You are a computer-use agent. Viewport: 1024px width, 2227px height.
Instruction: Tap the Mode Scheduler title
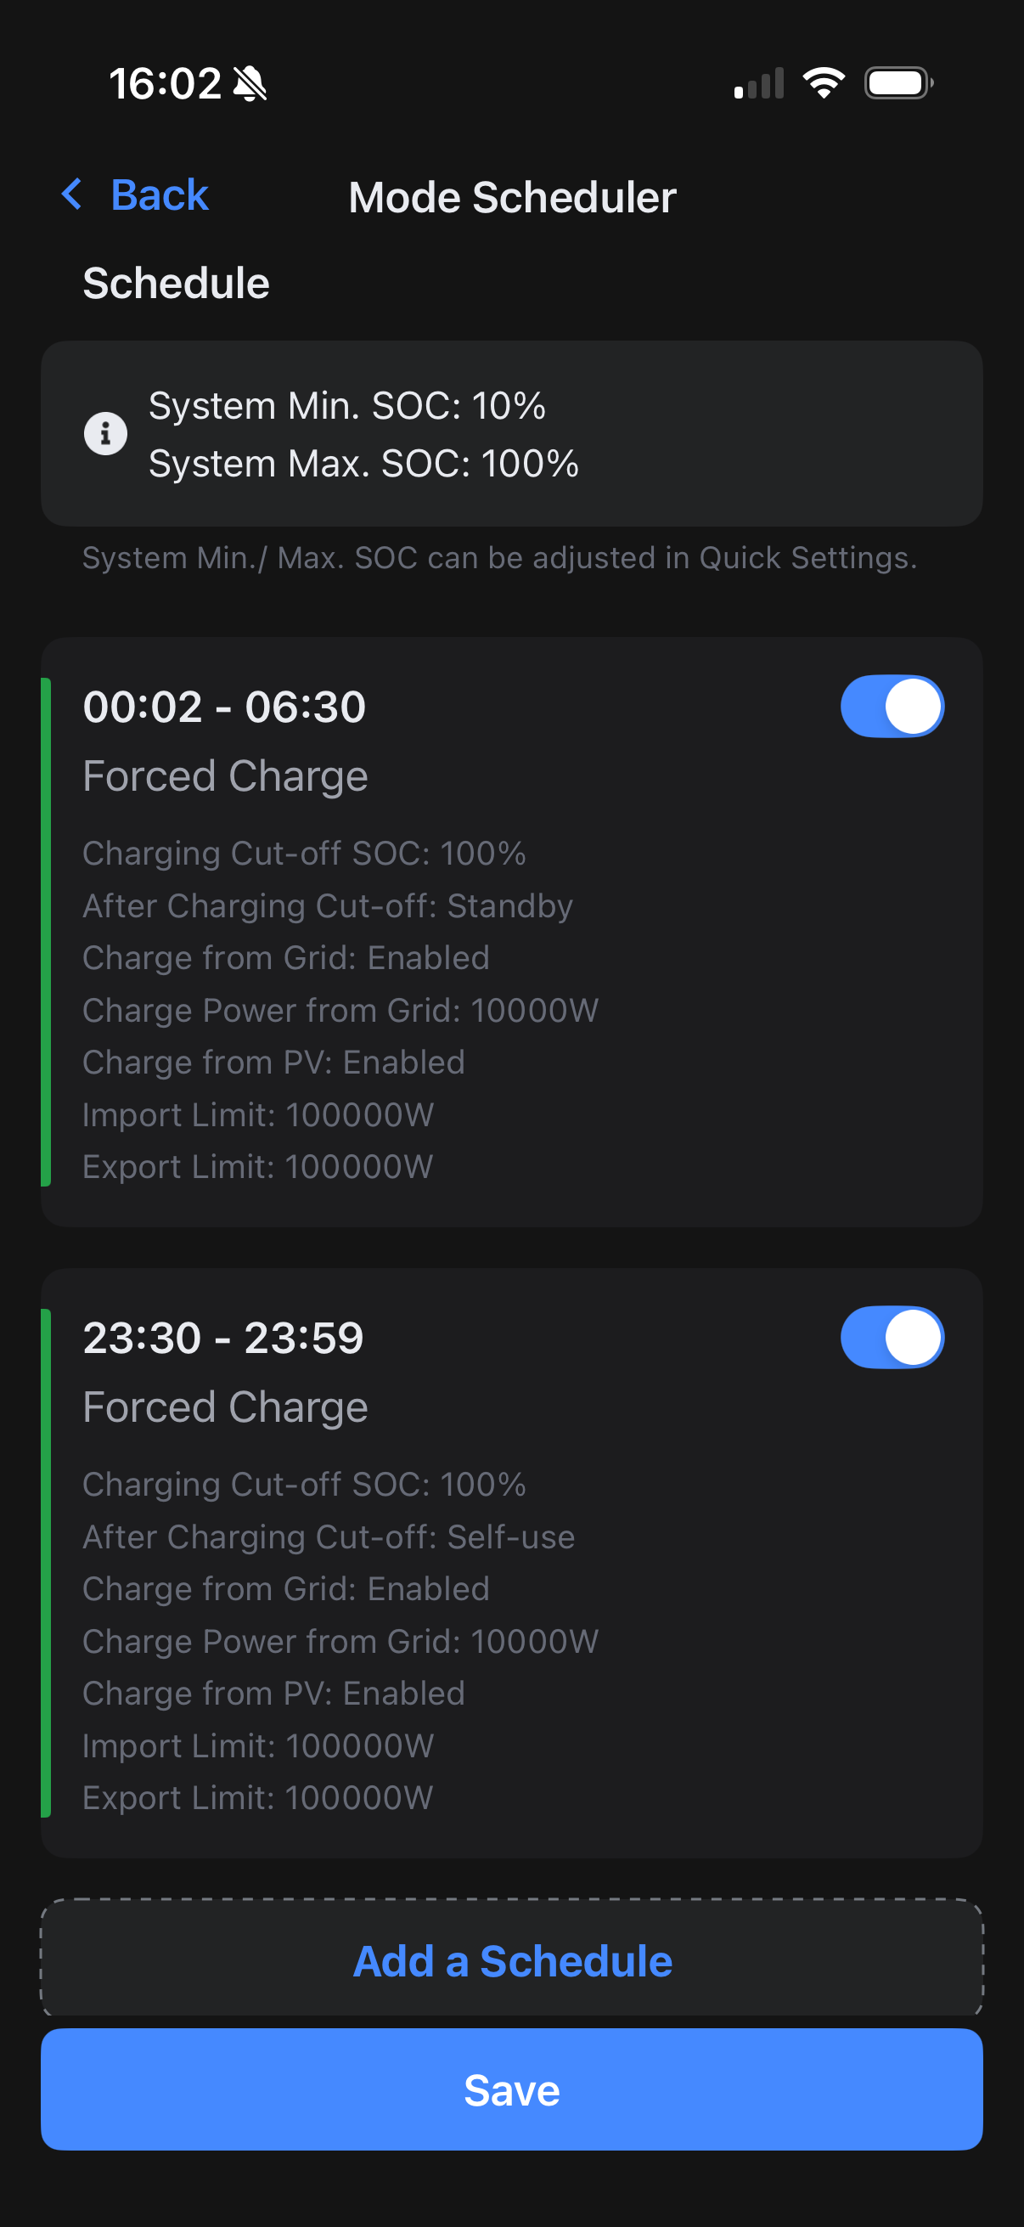[513, 197]
